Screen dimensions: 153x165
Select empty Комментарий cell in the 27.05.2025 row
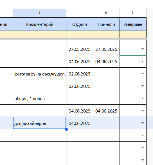40,49
